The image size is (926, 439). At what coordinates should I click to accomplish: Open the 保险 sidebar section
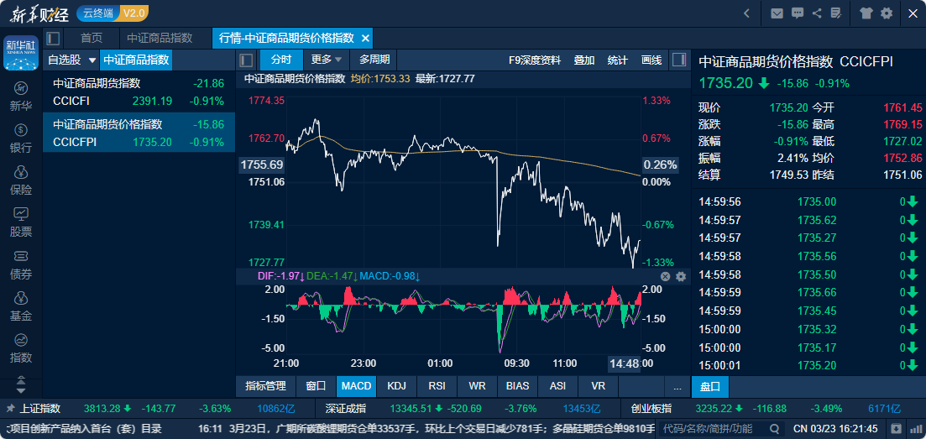pyautogui.click(x=21, y=180)
